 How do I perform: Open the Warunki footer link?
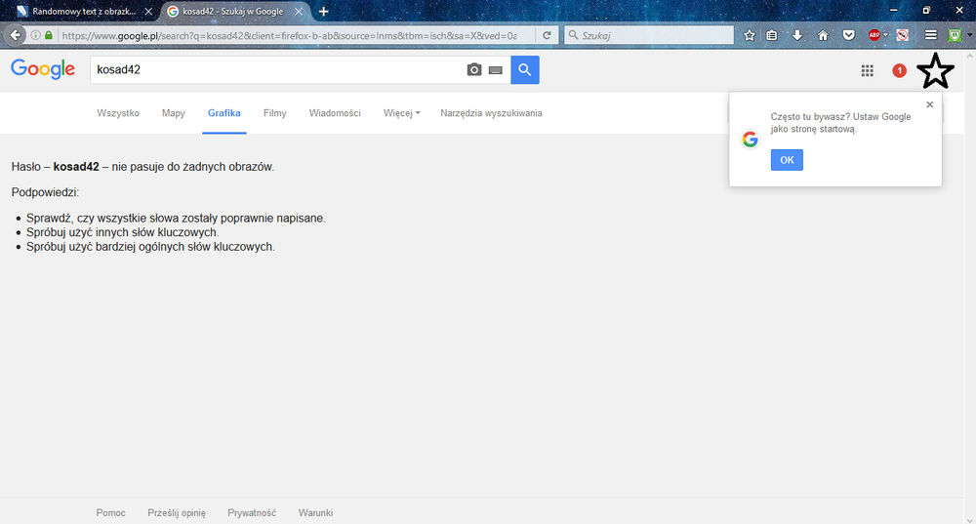(x=315, y=513)
